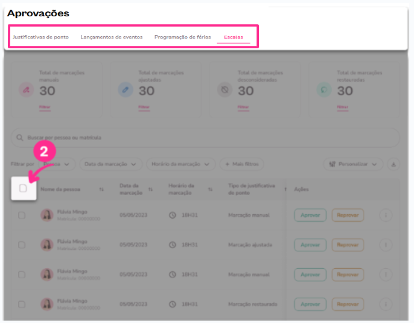Click Filtrar link under manual markings total
The height and width of the screenshot is (323, 414).
point(45,107)
